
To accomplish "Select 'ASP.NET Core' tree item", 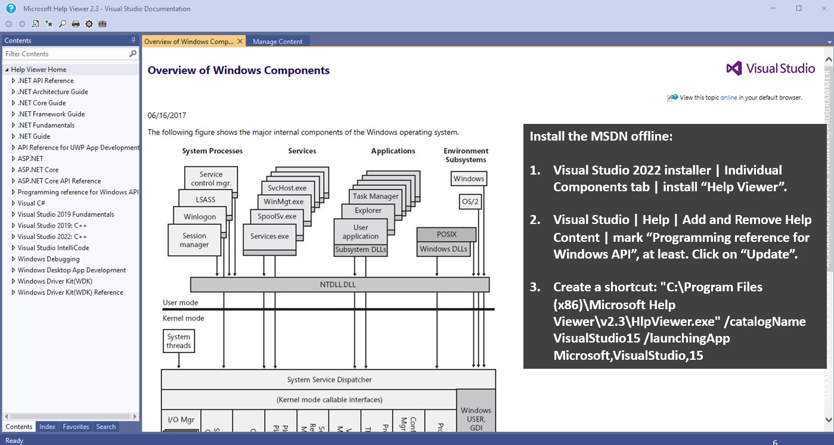I will point(38,170).
